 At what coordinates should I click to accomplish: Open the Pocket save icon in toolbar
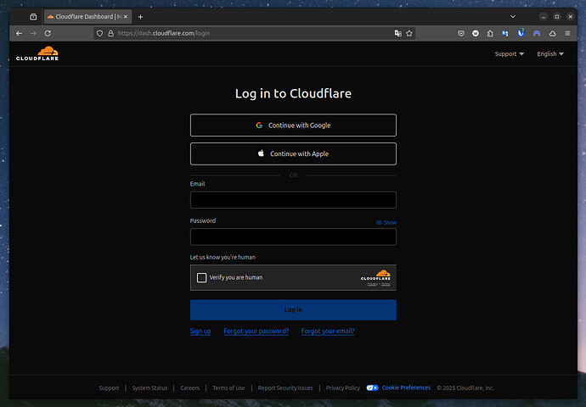[461, 33]
